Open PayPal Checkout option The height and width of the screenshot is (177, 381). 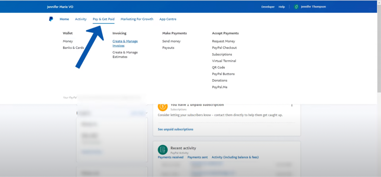click(x=224, y=48)
